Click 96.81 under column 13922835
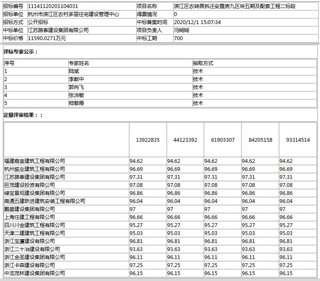Screen dimensions: 320x281 (136, 241)
